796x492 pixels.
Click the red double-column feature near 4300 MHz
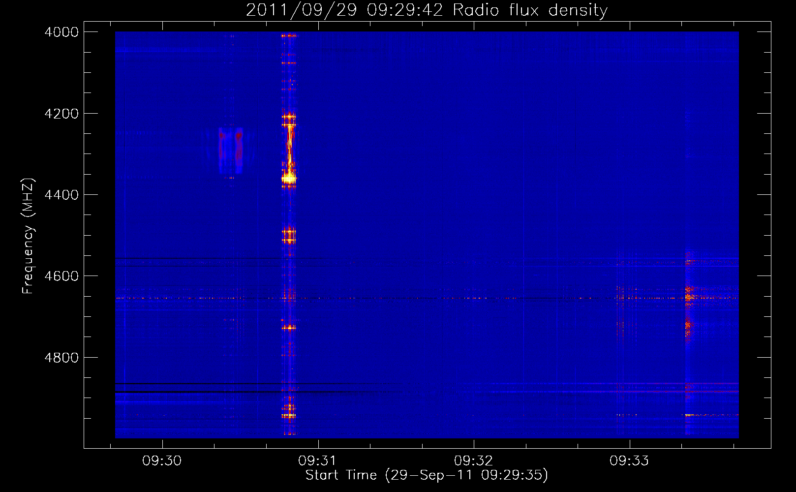point(231,150)
